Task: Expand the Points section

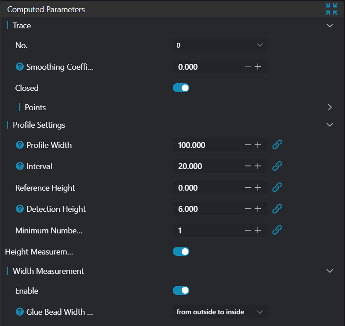Action: point(330,107)
